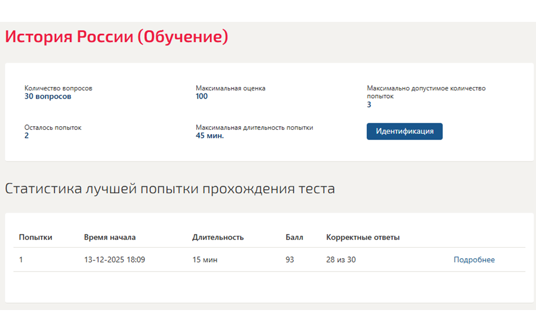Click the Максимальная оценка value 100
The width and height of the screenshot is (536, 321).
click(x=202, y=96)
